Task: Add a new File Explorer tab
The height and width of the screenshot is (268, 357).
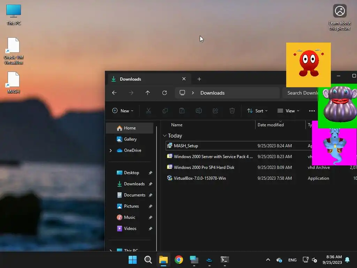Action: [199, 79]
